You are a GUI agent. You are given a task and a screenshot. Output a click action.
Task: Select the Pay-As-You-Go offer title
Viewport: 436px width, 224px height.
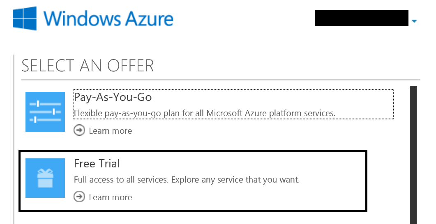[113, 97]
